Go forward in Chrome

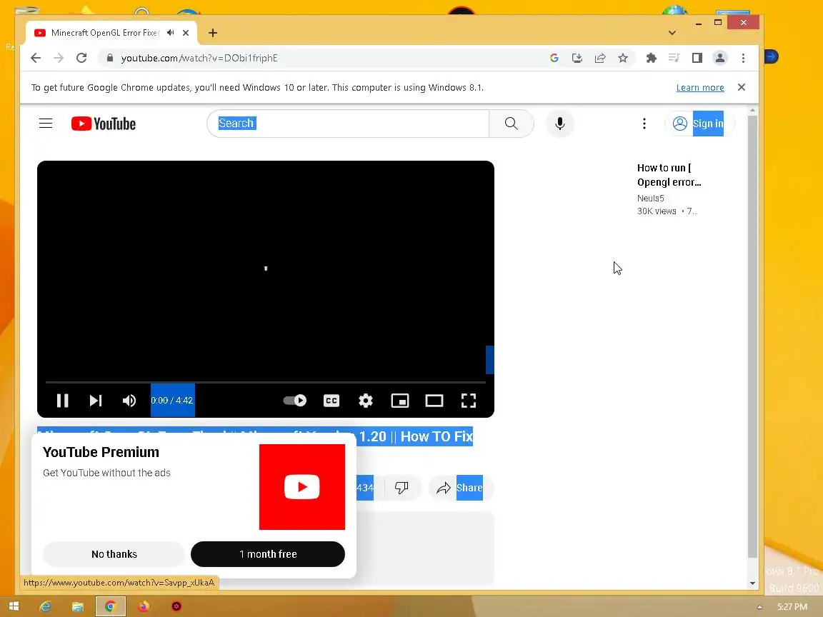59,58
